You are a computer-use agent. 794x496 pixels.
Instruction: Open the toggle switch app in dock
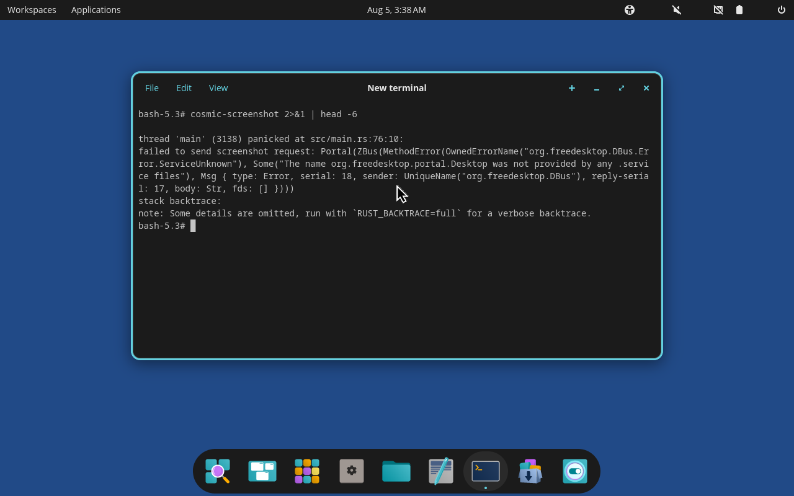click(x=575, y=471)
